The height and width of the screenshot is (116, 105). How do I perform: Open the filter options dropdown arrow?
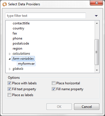(x=96, y=16)
